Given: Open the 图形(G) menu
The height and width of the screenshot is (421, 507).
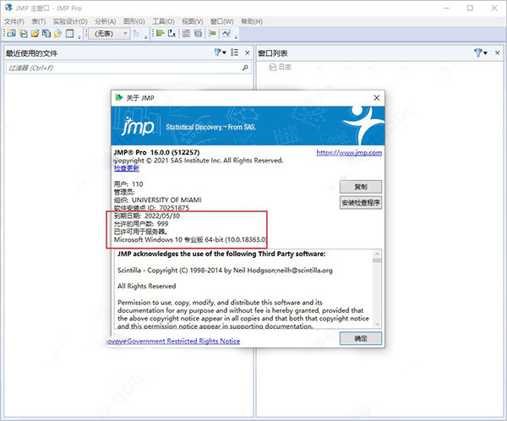Looking at the screenshot, I should coord(134,21).
